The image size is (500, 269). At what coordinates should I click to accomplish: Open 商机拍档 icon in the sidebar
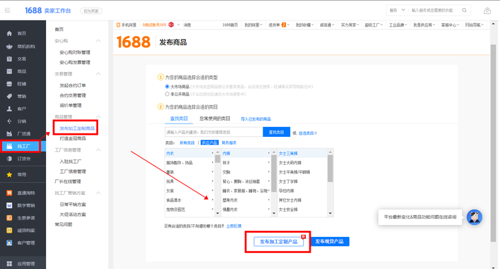click(9, 46)
